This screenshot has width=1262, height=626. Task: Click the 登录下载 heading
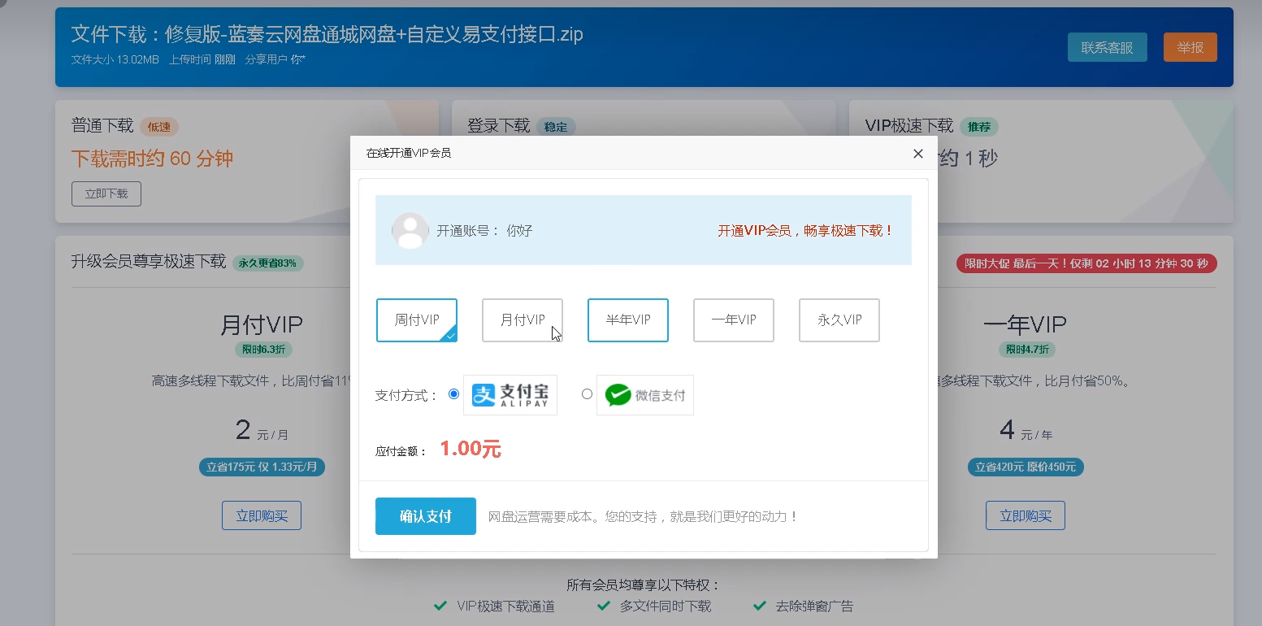499,126
